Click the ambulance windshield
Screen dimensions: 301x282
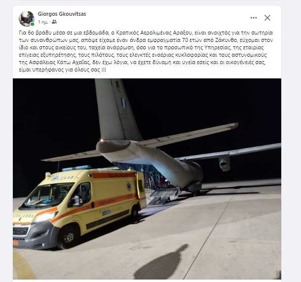(48, 196)
